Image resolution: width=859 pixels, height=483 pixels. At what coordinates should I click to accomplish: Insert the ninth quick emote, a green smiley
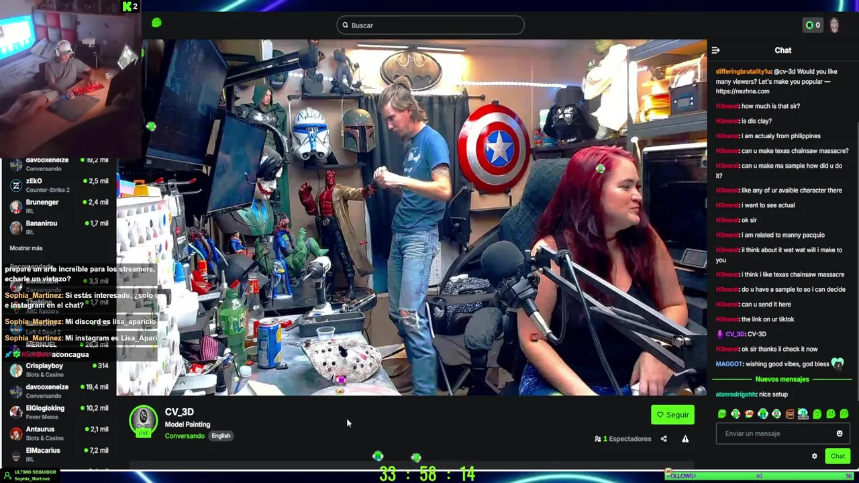click(x=831, y=414)
